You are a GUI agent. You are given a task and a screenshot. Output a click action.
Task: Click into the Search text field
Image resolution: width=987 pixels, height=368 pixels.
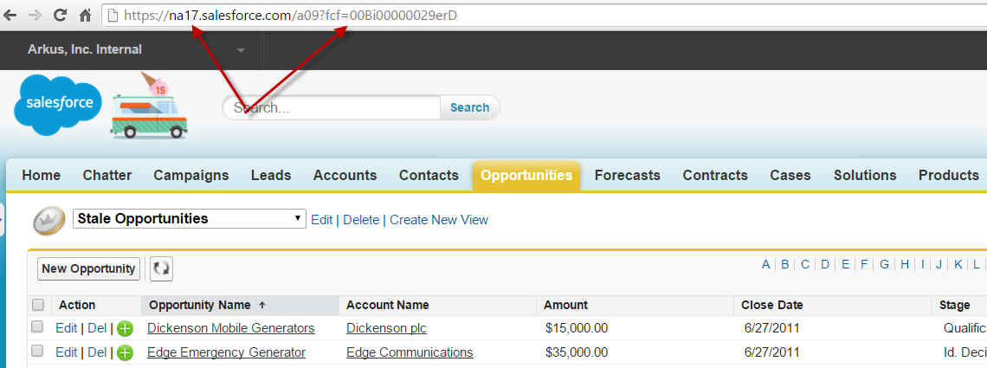pyautogui.click(x=333, y=107)
